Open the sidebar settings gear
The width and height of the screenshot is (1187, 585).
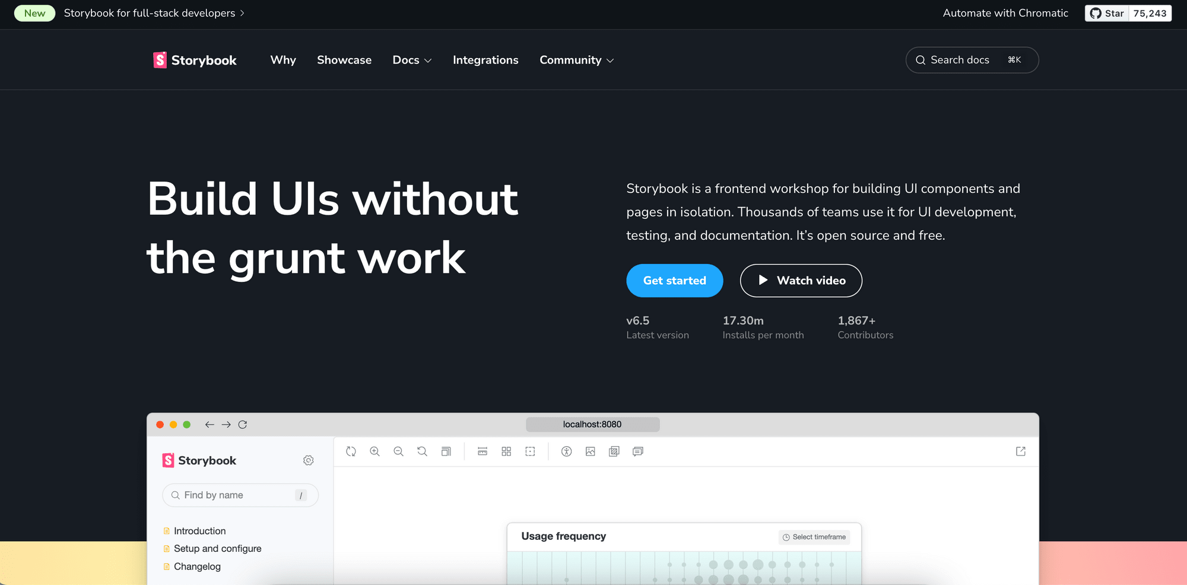(x=309, y=460)
